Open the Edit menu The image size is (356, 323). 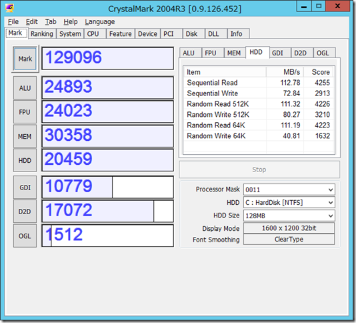pyautogui.click(x=31, y=22)
